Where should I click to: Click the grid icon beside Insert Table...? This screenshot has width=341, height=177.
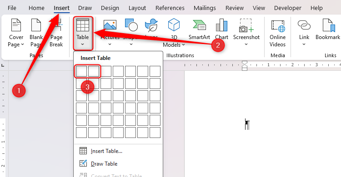coord(83,151)
